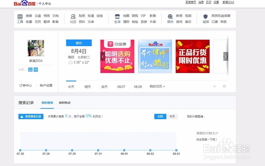This screenshot has height=166, width=265.
Task: Open the 音乐 entertainment link
Action: [x=188, y=22]
